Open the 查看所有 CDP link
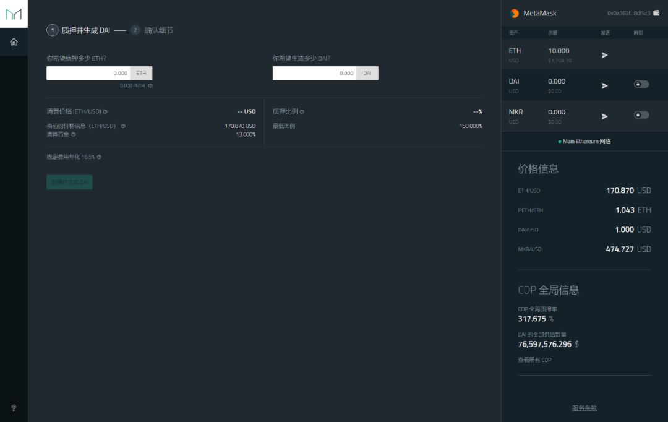The width and height of the screenshot is (668, 422). (x=534, y=360)
